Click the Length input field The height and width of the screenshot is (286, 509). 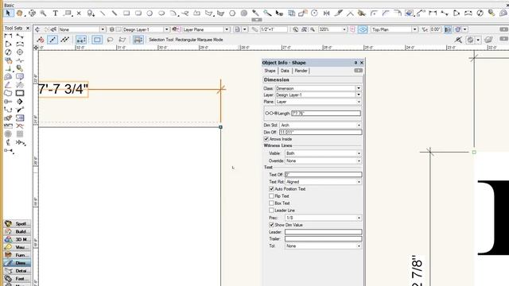326,113
